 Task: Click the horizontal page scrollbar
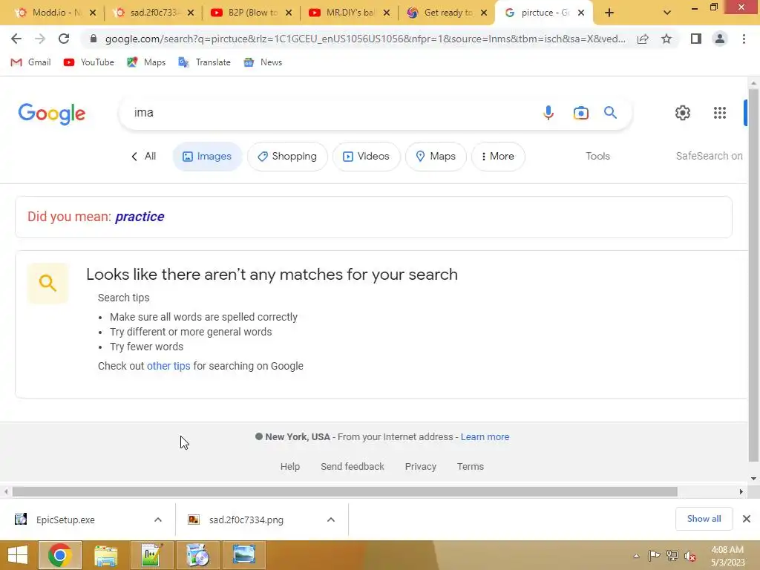344,492
